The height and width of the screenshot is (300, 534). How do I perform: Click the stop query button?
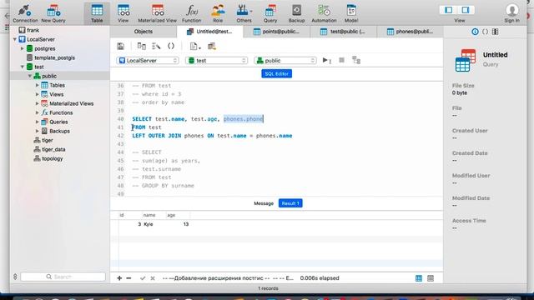coord(341,60)
